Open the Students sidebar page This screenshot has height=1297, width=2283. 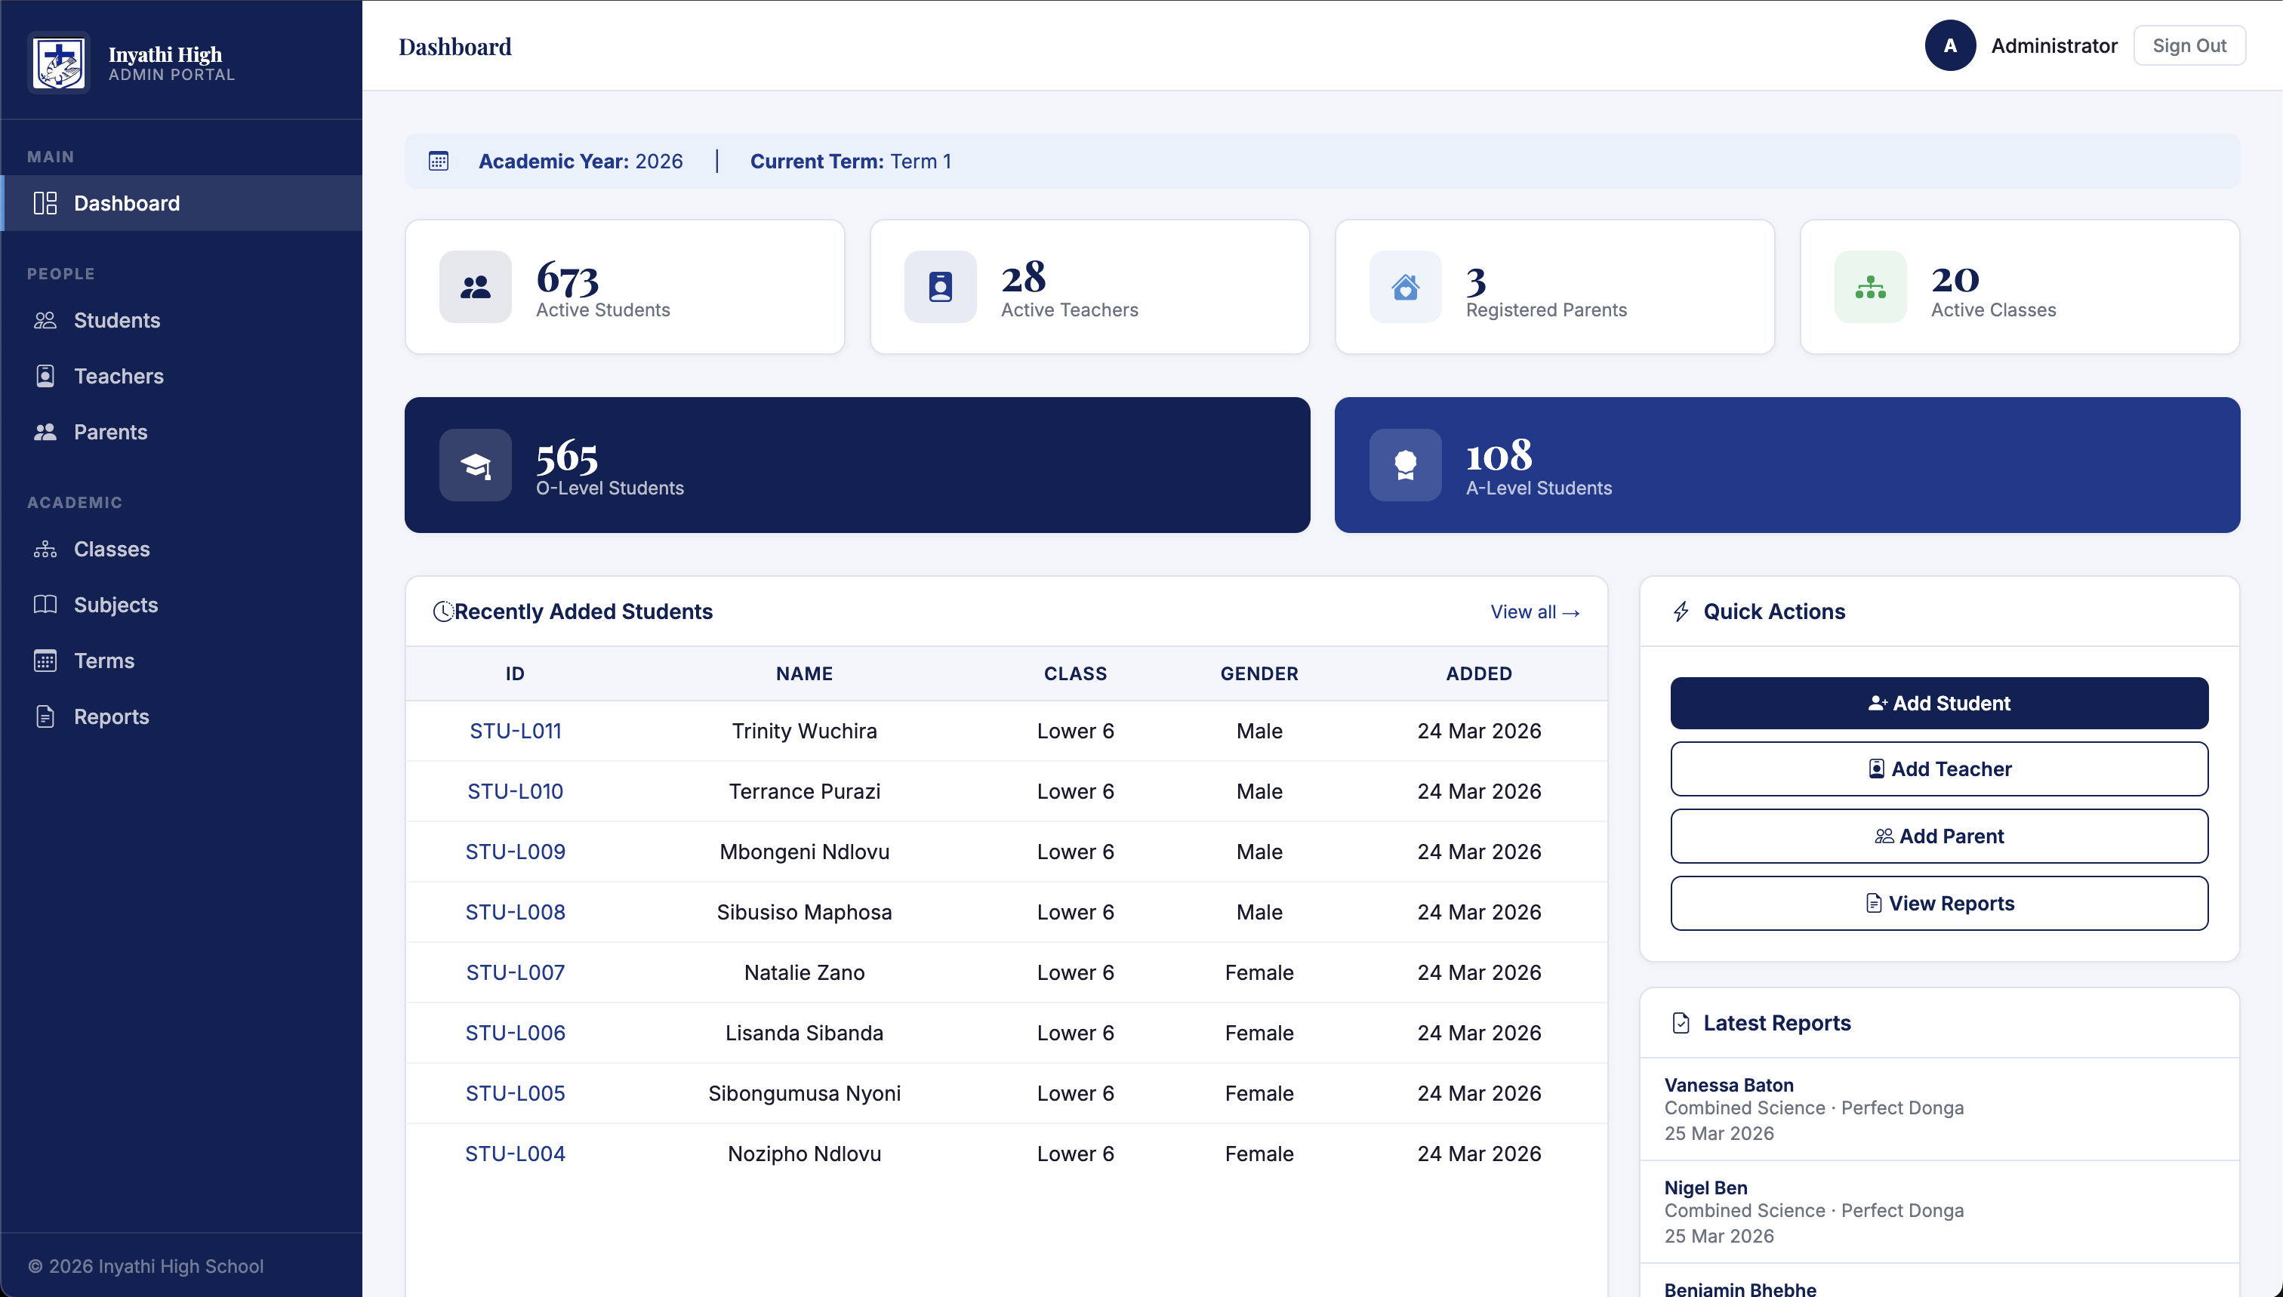(117, 321)
